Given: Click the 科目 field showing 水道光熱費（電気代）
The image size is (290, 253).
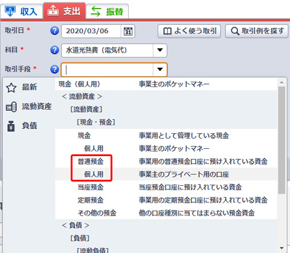Looking at the screenshot, I should click(x=107, y=50).
